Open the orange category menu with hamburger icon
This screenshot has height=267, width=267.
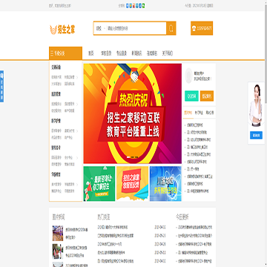pyautogui.click(x=65, y=53)
